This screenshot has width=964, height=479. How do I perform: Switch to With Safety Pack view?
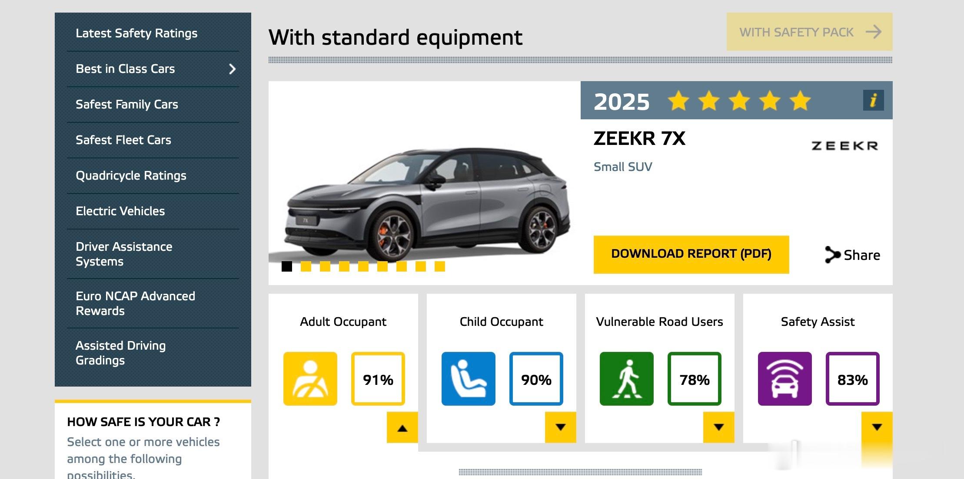[809, 32]
